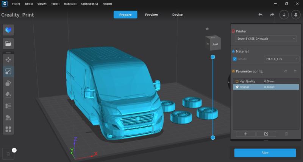303x162 pixels.
Task: Click the Redo arrow
Action: tap(272, 15)
